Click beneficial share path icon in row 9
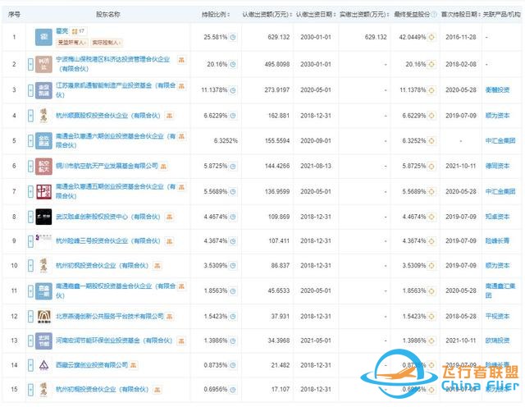525x407 pixels. (x=432, y=241)
